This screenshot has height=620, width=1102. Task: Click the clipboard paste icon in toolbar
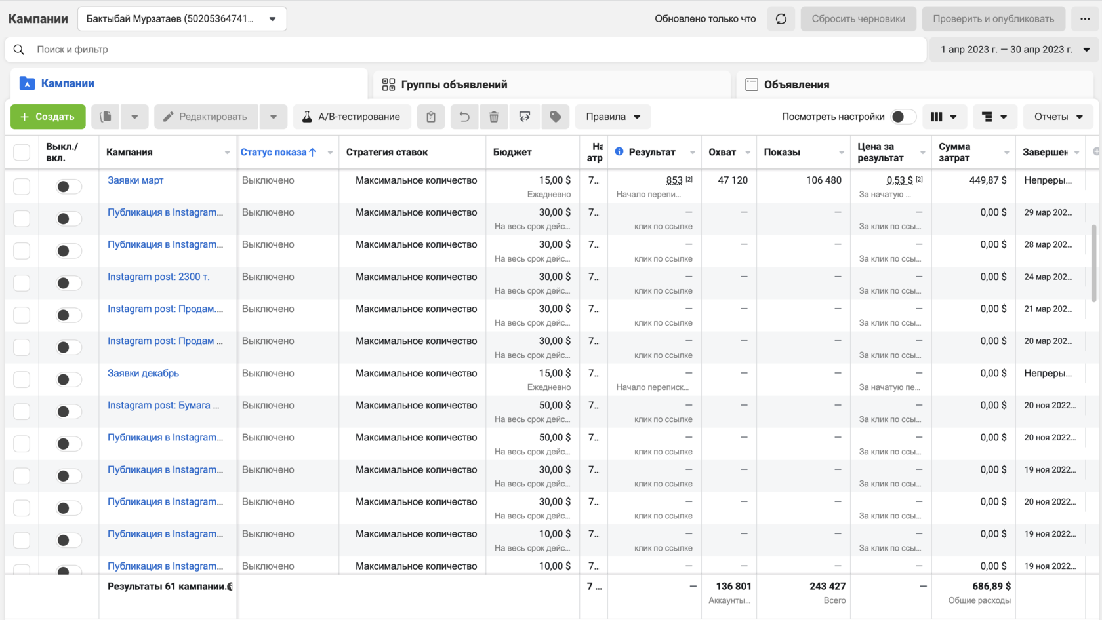point(431,117)
